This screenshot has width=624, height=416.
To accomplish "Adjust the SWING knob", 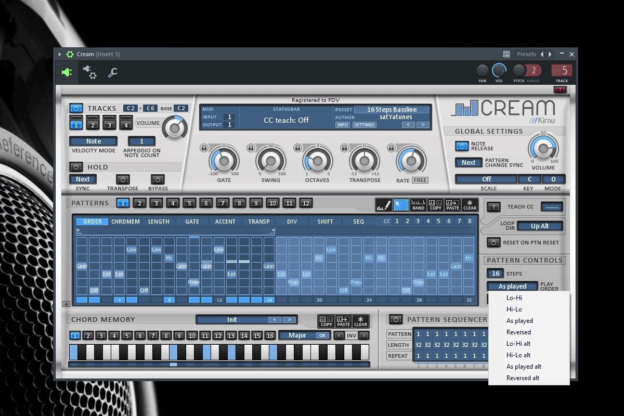I will 270,161.
